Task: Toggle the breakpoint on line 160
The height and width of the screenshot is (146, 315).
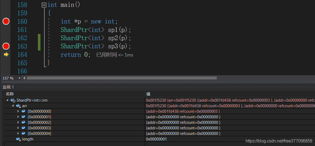Action: point(6,21)
